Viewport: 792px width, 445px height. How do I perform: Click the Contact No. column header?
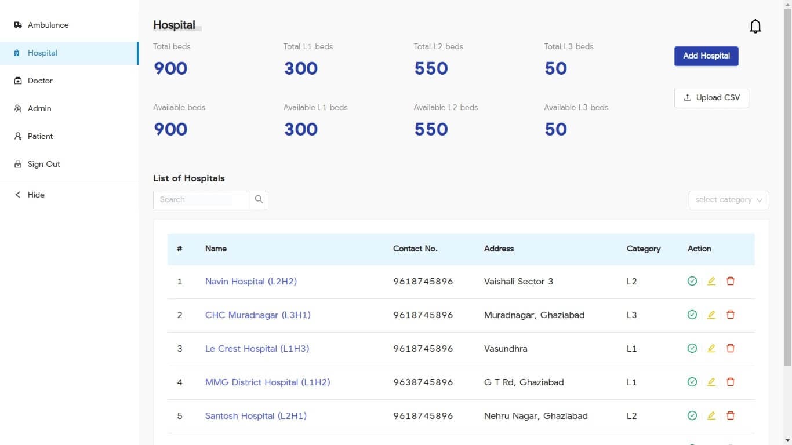point(415,249)
